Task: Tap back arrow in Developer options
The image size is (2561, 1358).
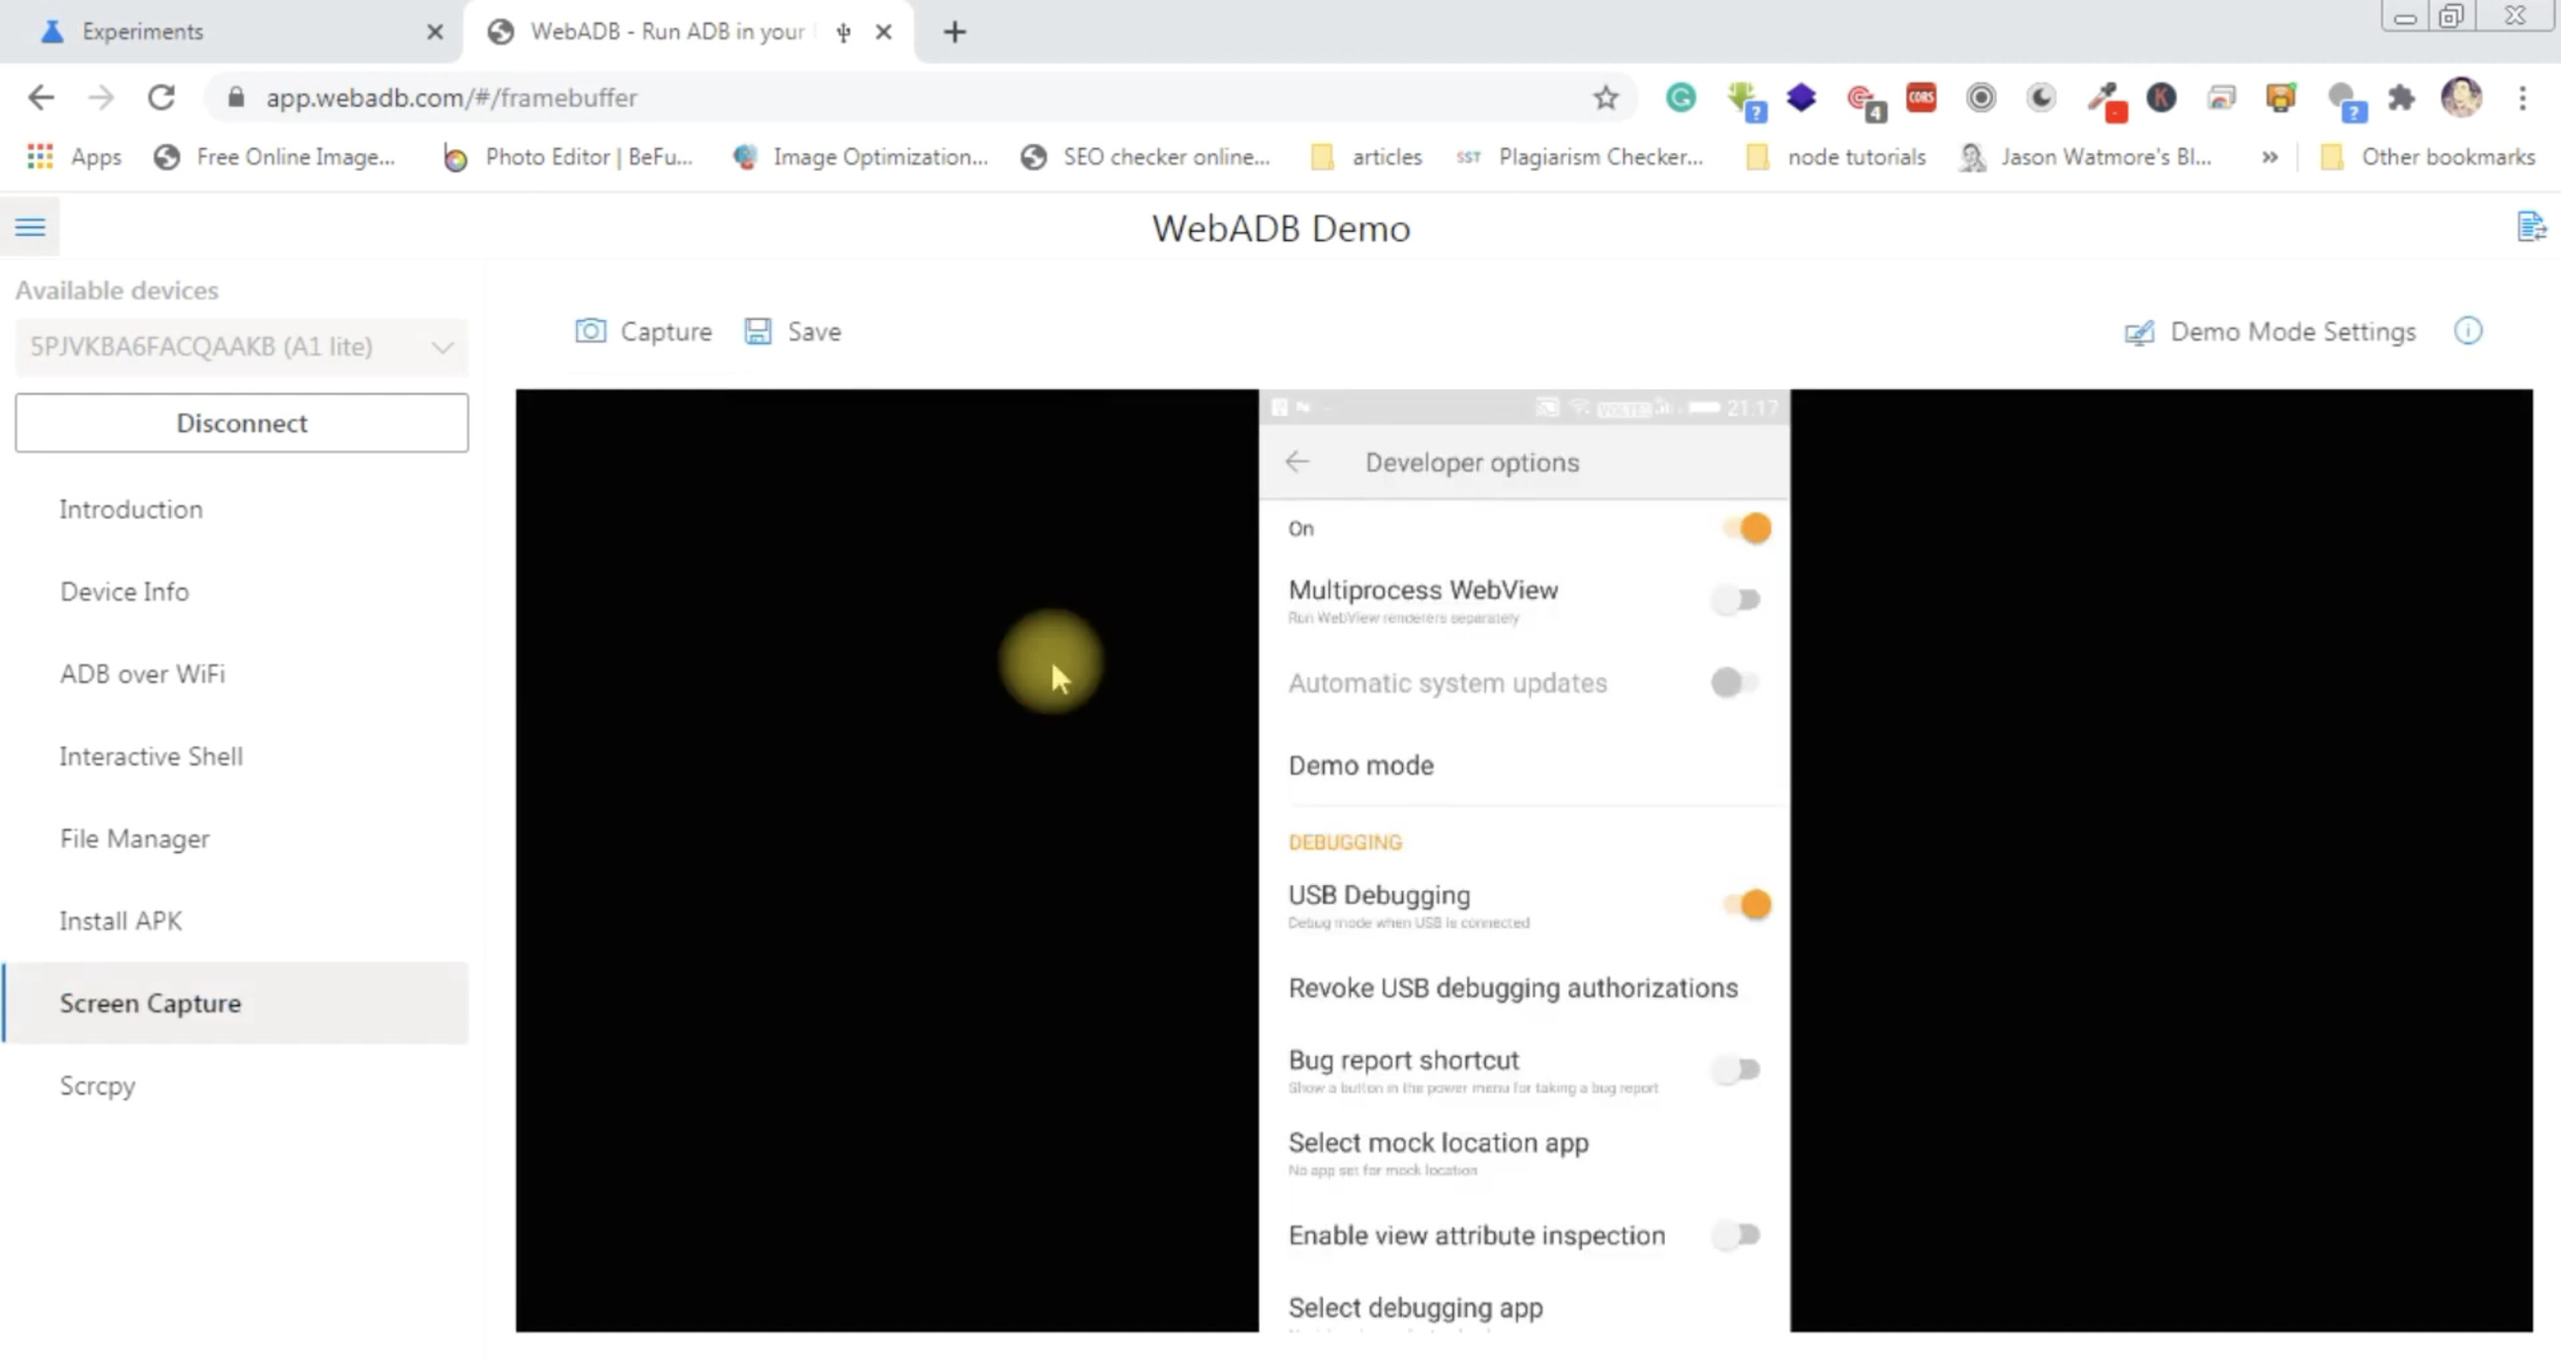Action: tap(1297, 462)
